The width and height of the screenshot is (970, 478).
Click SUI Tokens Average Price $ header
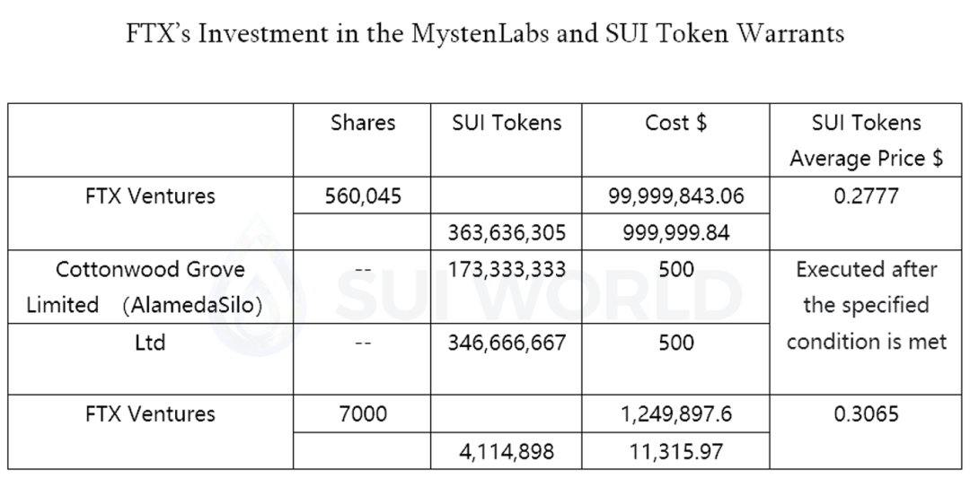[x=866, y=141]
